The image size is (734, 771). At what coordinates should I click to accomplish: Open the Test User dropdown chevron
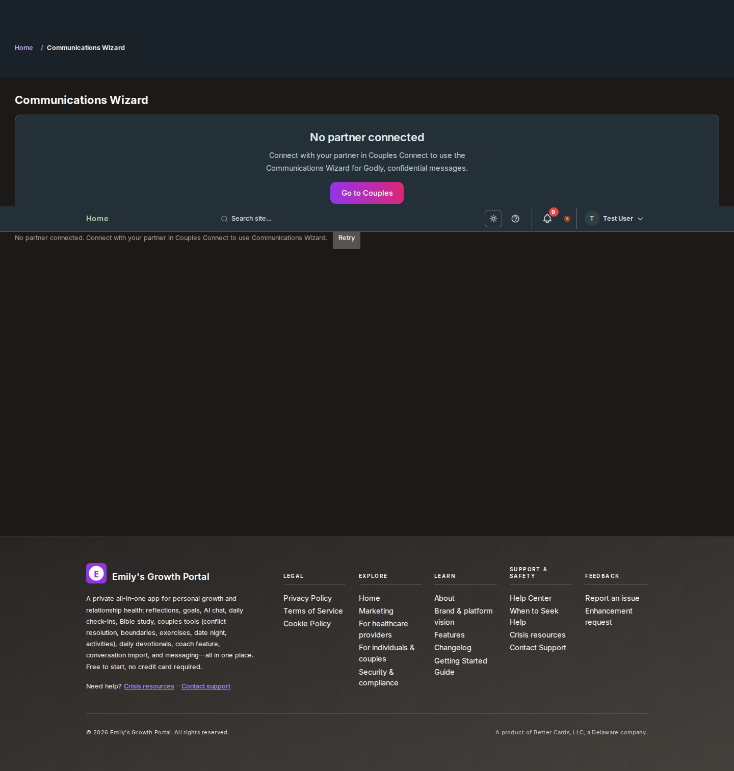pyautogui.click(x=640, y=219)
